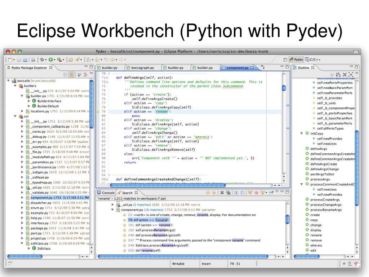Select processRenameArgs in the Outline

tap(326, 210)
